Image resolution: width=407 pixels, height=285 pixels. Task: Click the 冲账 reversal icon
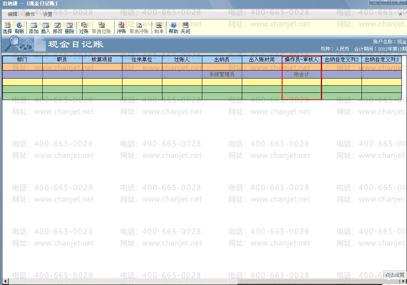pos(121,28)
